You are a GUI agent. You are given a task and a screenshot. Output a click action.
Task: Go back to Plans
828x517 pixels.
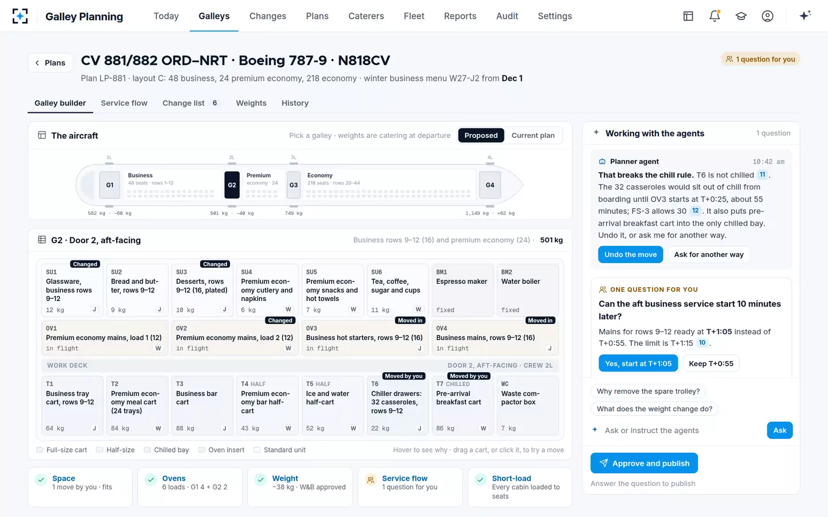click(x=51, y=63)
